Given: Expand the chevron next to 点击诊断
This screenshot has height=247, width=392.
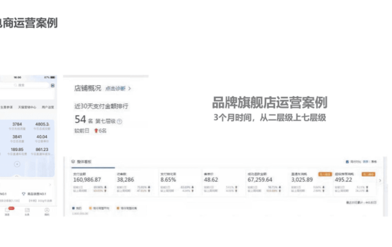Looking at the screenshot, I should (x=129, y=89).
